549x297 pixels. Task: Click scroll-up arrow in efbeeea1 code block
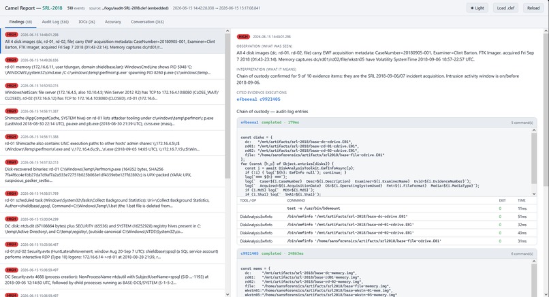[x=534, y=130]
